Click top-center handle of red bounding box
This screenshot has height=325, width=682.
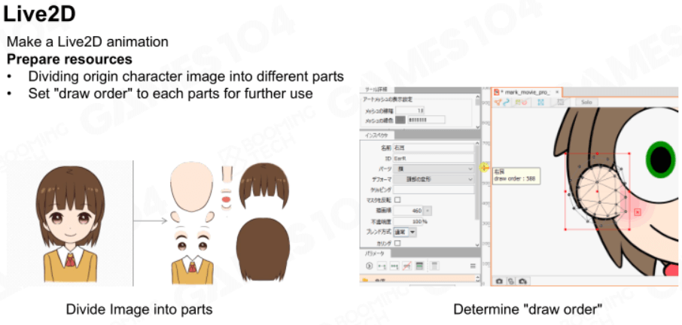click(x=597, y=153)
